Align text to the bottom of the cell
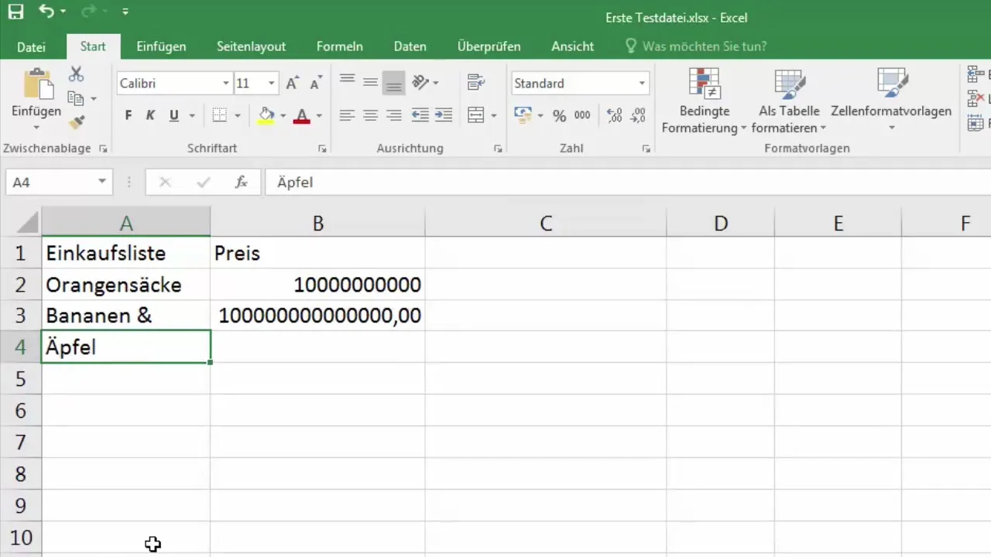The height and width of the screenshot is (557, 991). coord(393,83)
